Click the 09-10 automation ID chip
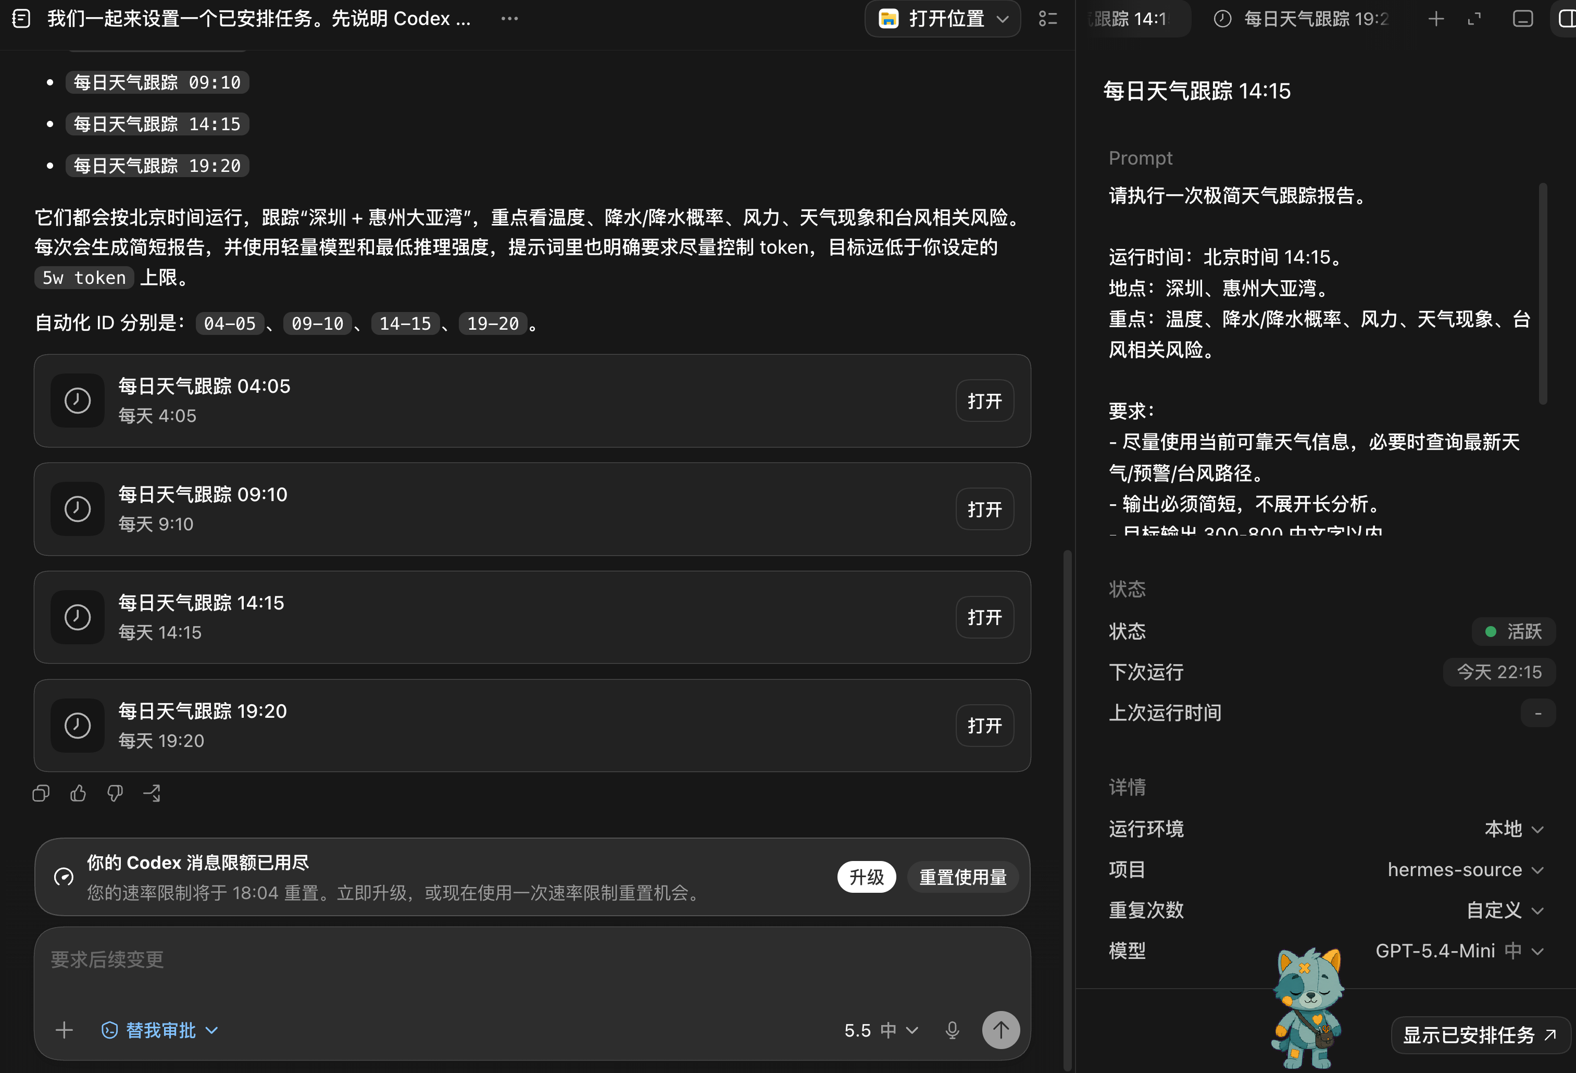Screen dimensions: 1576x1073 317,323
